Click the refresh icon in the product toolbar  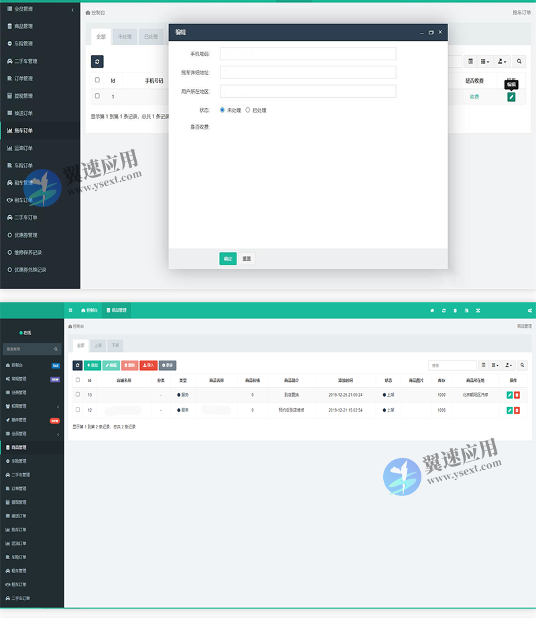click(78, 365)
